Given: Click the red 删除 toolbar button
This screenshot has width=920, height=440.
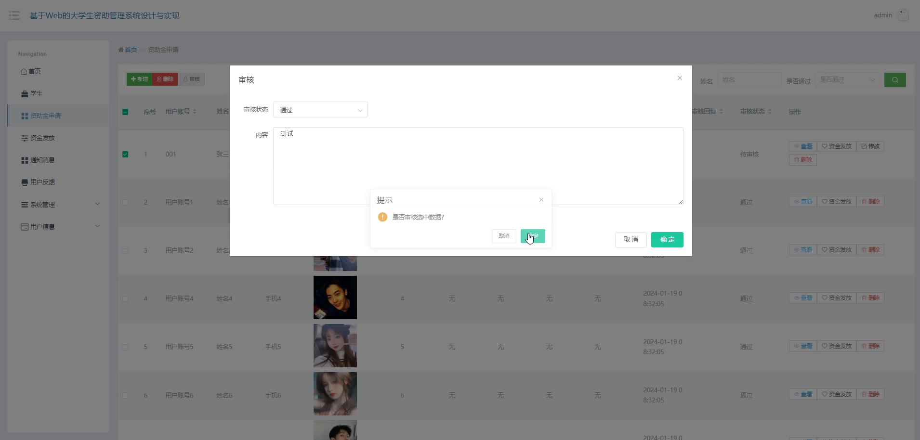Looking at the screenshot, I should pyautogui.click(x=165, y=79).
